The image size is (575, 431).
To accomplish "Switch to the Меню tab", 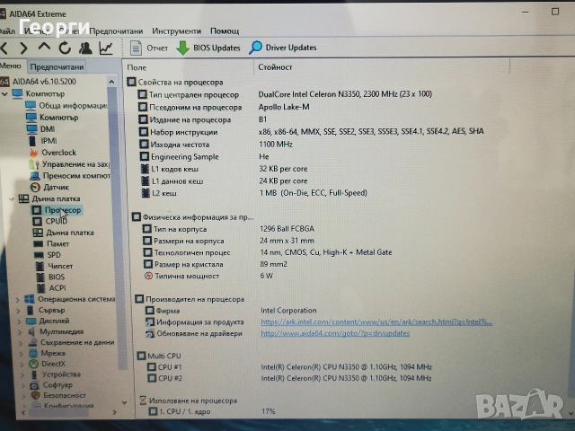I will [11, 66].
